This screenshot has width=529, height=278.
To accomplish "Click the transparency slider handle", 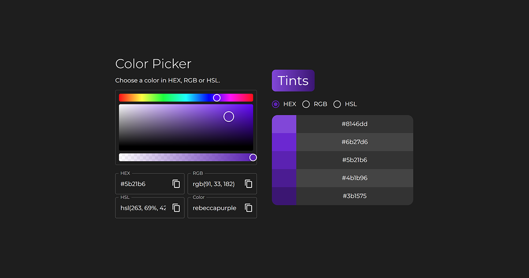I will (x=253, y=157).
